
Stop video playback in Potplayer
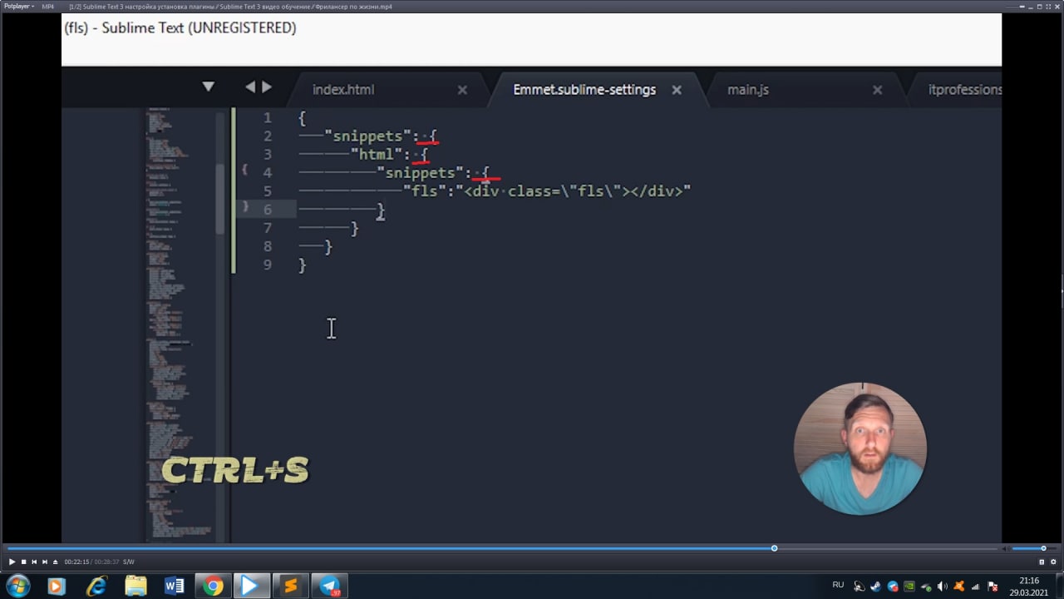coord(23,562)
